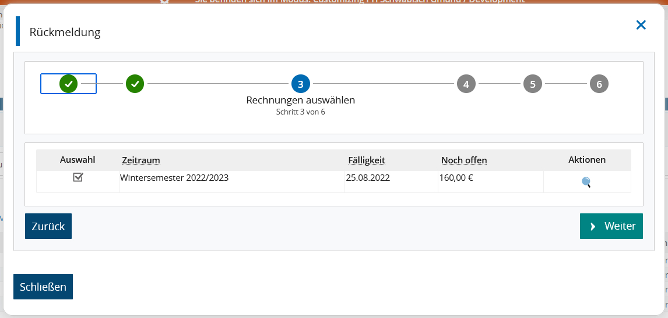668x318 pixels.
Task: Close the Rückmeldung dialog with X
Action: click(641, 25)
